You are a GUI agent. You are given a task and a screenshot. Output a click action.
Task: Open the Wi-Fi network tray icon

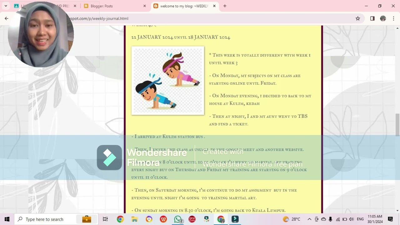tap(338, 219)
